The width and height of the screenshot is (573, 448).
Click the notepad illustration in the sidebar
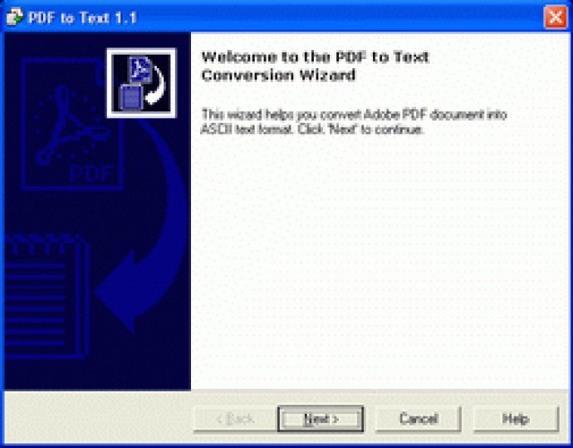[x=46, y=296]
